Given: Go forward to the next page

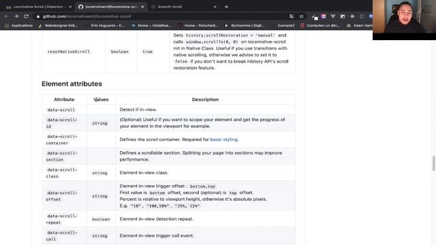Looking at the screenshot, I should (x=16, y=16).
